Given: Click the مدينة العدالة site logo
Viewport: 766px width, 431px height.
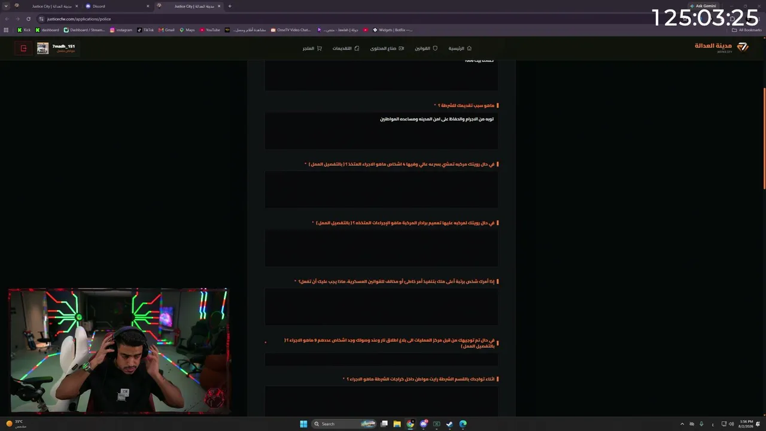Looking at the screenshot, I should (722, 47).
